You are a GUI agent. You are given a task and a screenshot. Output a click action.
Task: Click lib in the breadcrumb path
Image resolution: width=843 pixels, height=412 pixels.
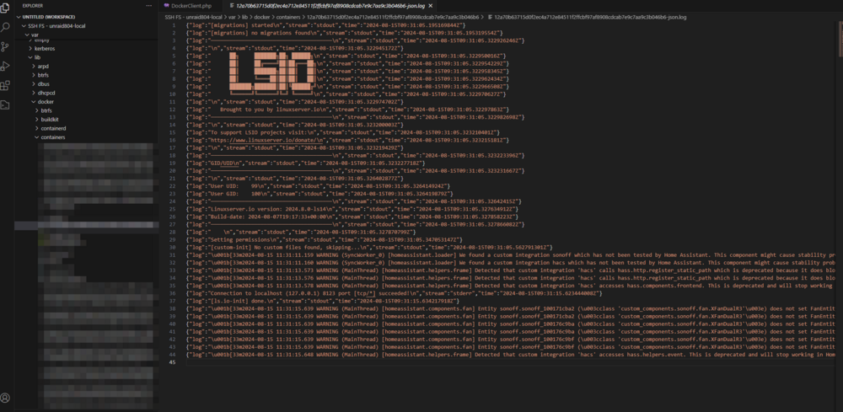click(245, 17)
